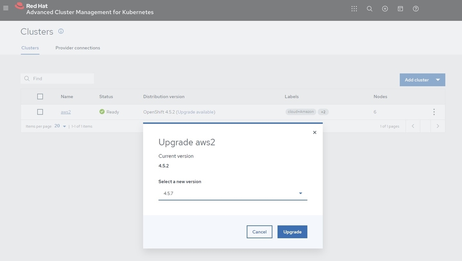Click the Find search field

pyautogui.click(x=57, y=79)
